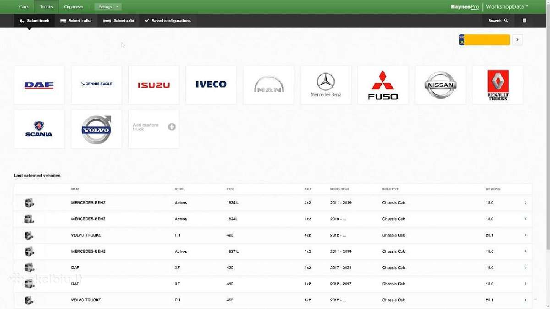
Task: Choose the Iveco brand logo
Action: pos(211,85)
